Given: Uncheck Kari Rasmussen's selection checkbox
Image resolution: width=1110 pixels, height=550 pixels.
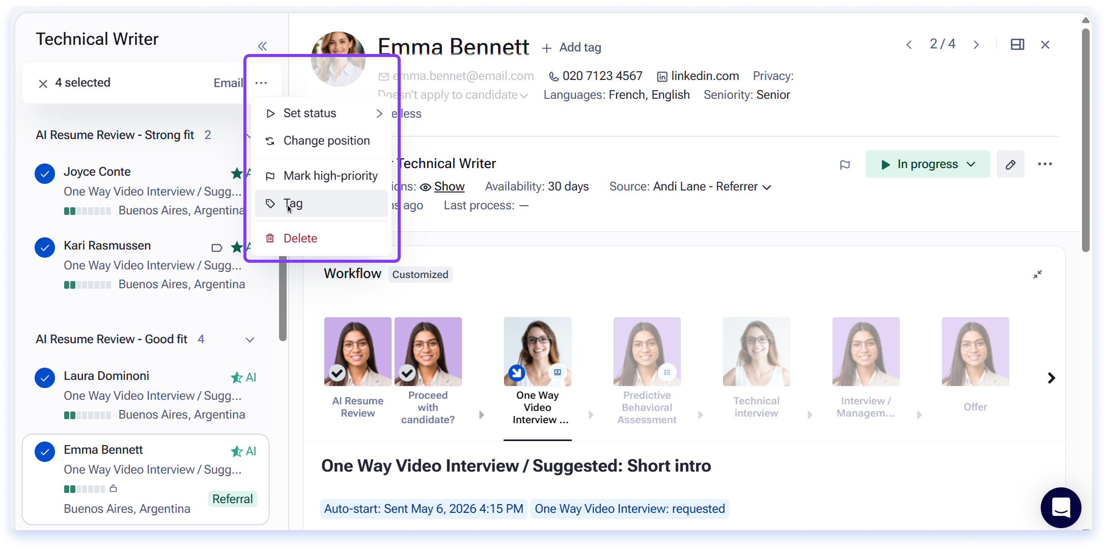Looking at the screenshot, I should tap(45, 248).
